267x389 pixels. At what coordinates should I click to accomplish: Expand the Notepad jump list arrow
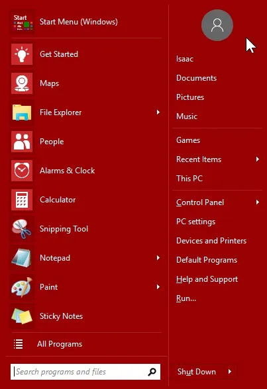[158, 258]
